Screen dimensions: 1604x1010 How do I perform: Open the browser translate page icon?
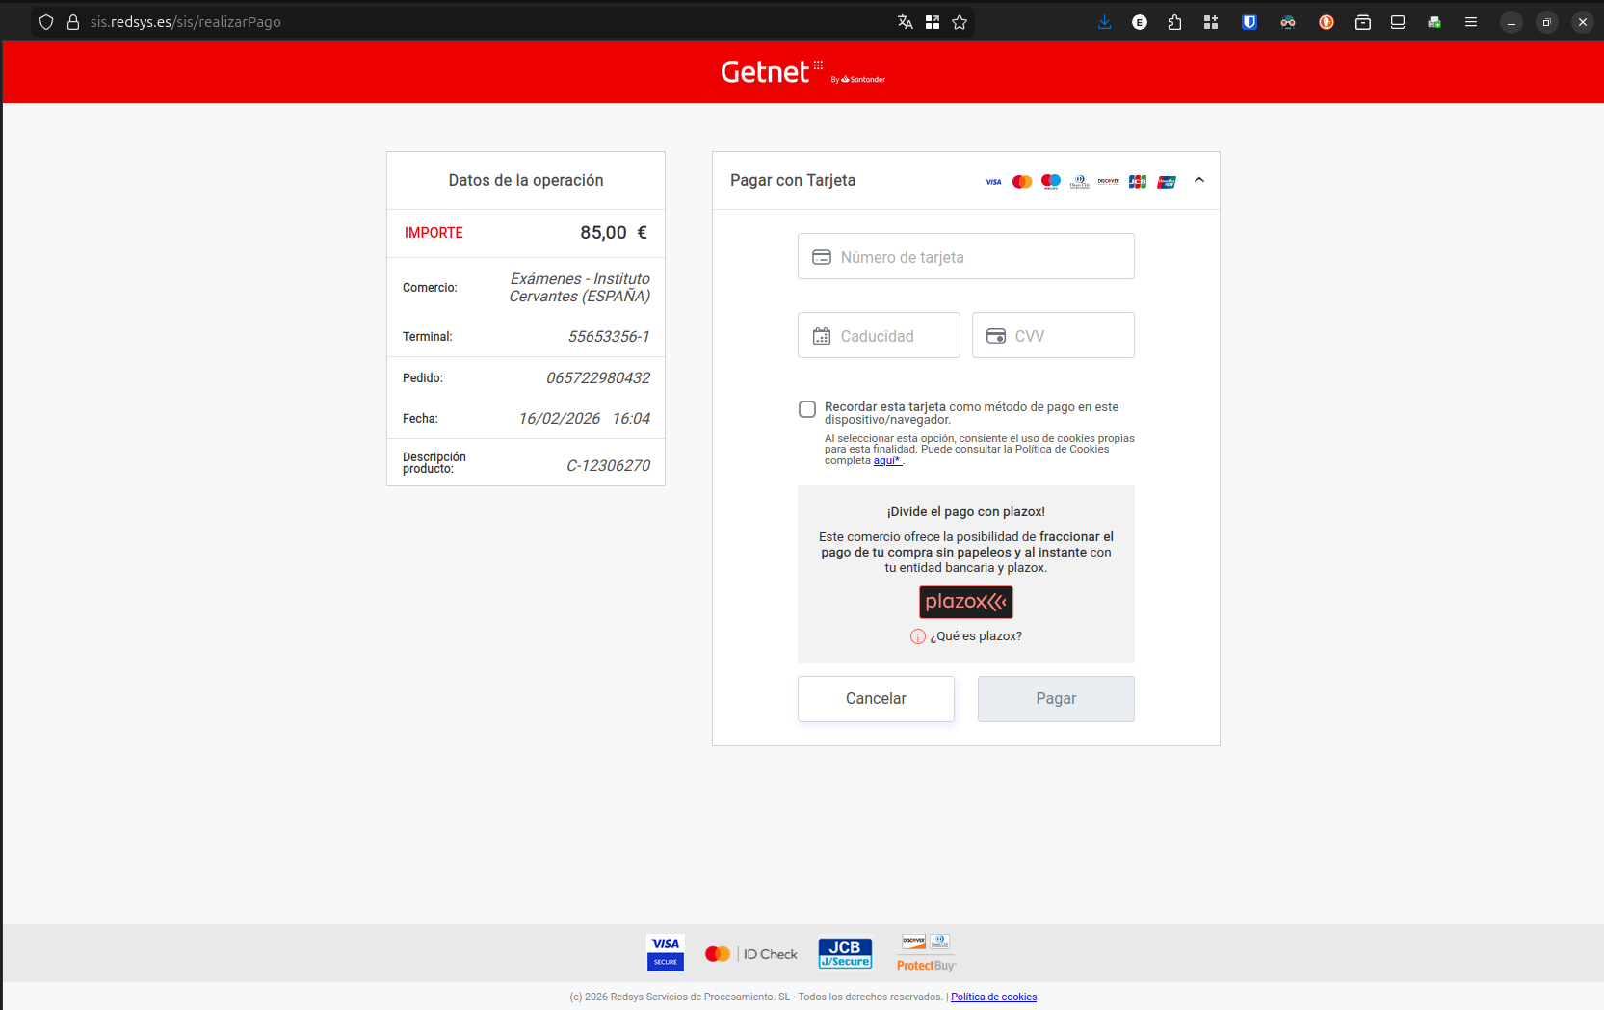(x=905, y=22)
